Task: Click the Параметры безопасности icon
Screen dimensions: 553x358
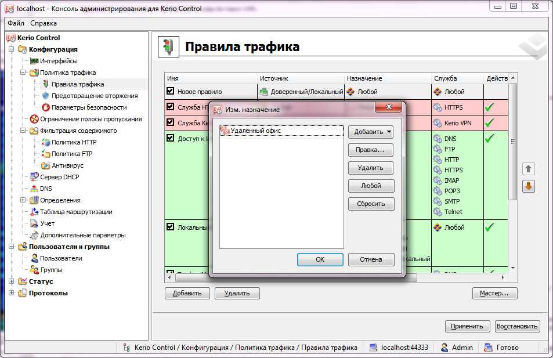Action: (x=45, y=107)
